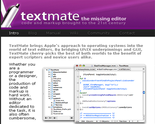The width and height of the screenshot is (155, 124).
Task: Open the Intro page in the navigation bar
Action: (x=14, y=33)
